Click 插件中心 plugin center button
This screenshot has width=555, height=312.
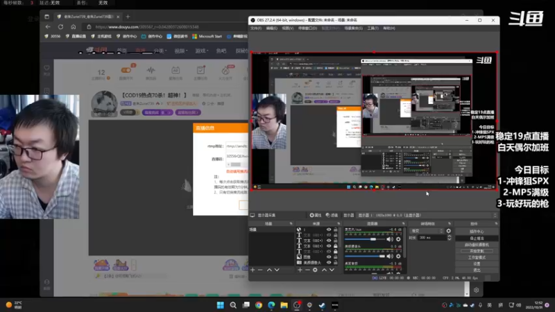pyautogui.click(x=477, y=232)
